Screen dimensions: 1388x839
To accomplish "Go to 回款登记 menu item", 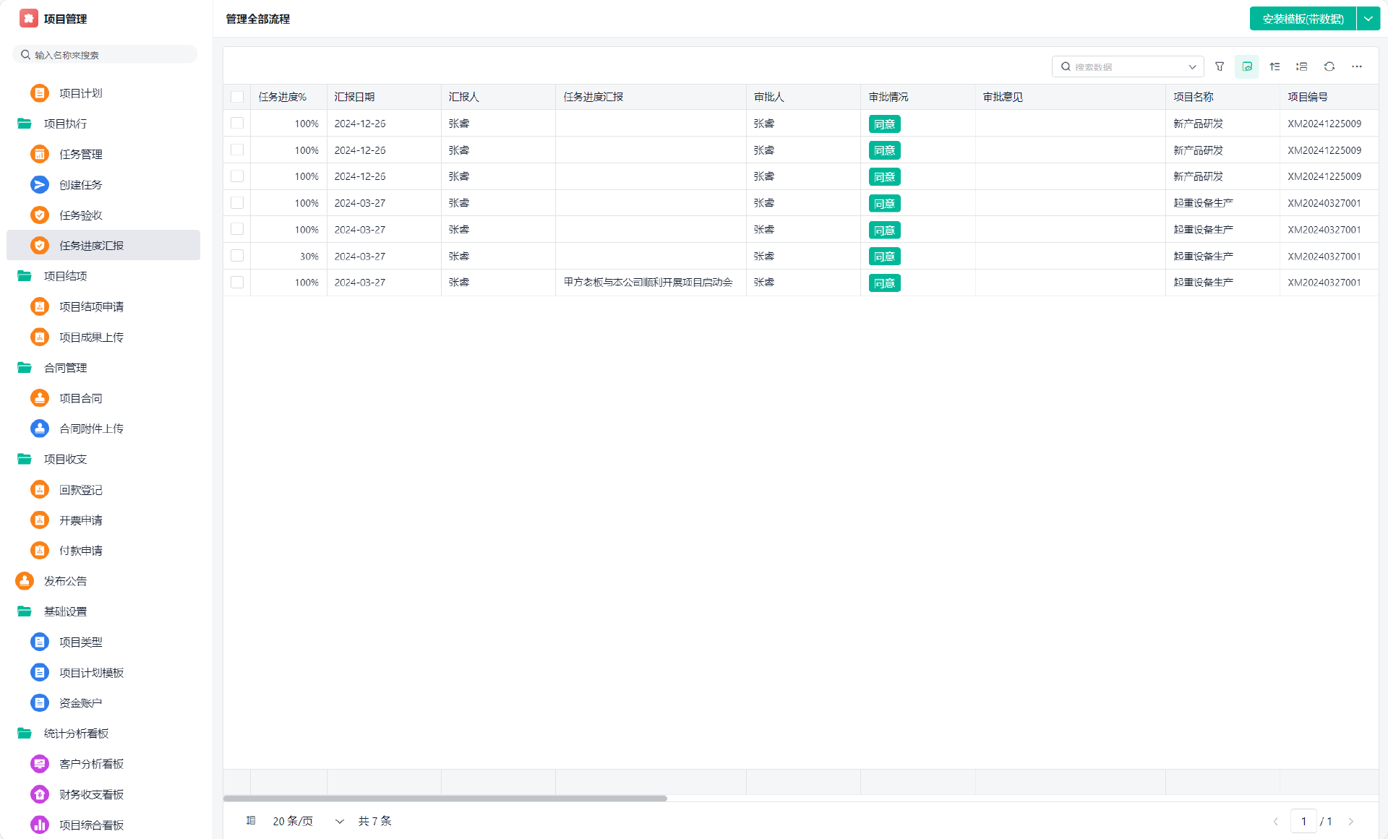I will [x=81, y=490].
